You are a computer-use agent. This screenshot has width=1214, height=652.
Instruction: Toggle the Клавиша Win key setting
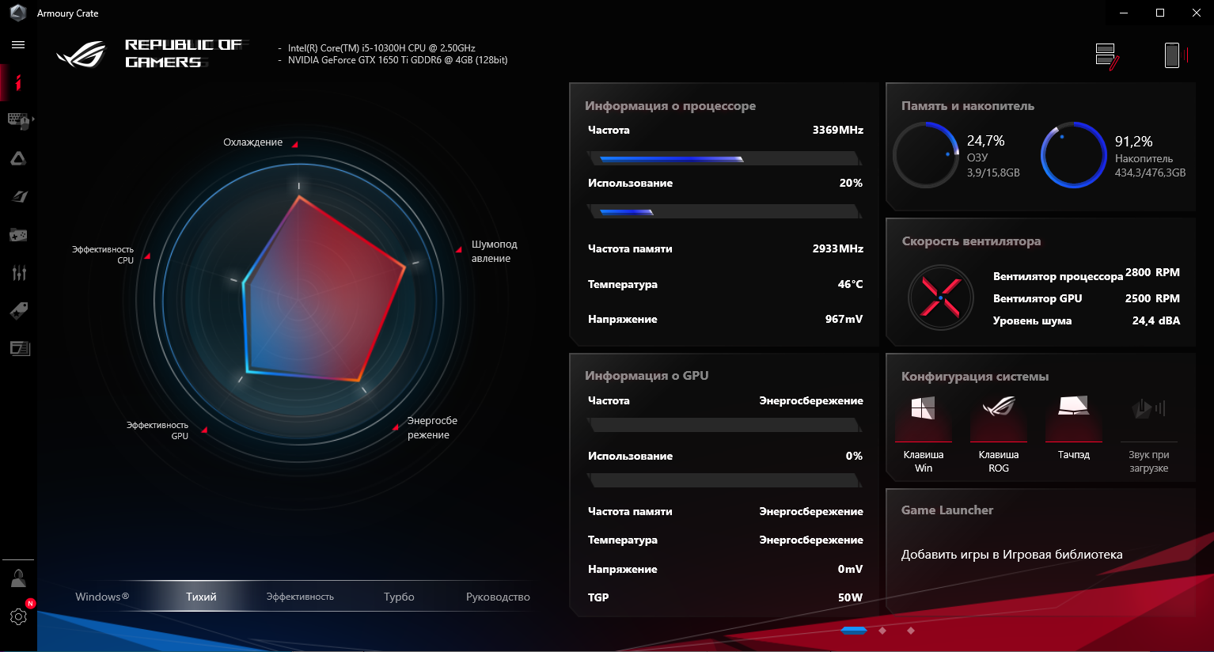[924, 434]
